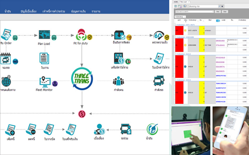The width and height of the screenshot is (249, 155).
Task: Open the ข้อมูลการเงิน menu
Action: coord(78,11)
